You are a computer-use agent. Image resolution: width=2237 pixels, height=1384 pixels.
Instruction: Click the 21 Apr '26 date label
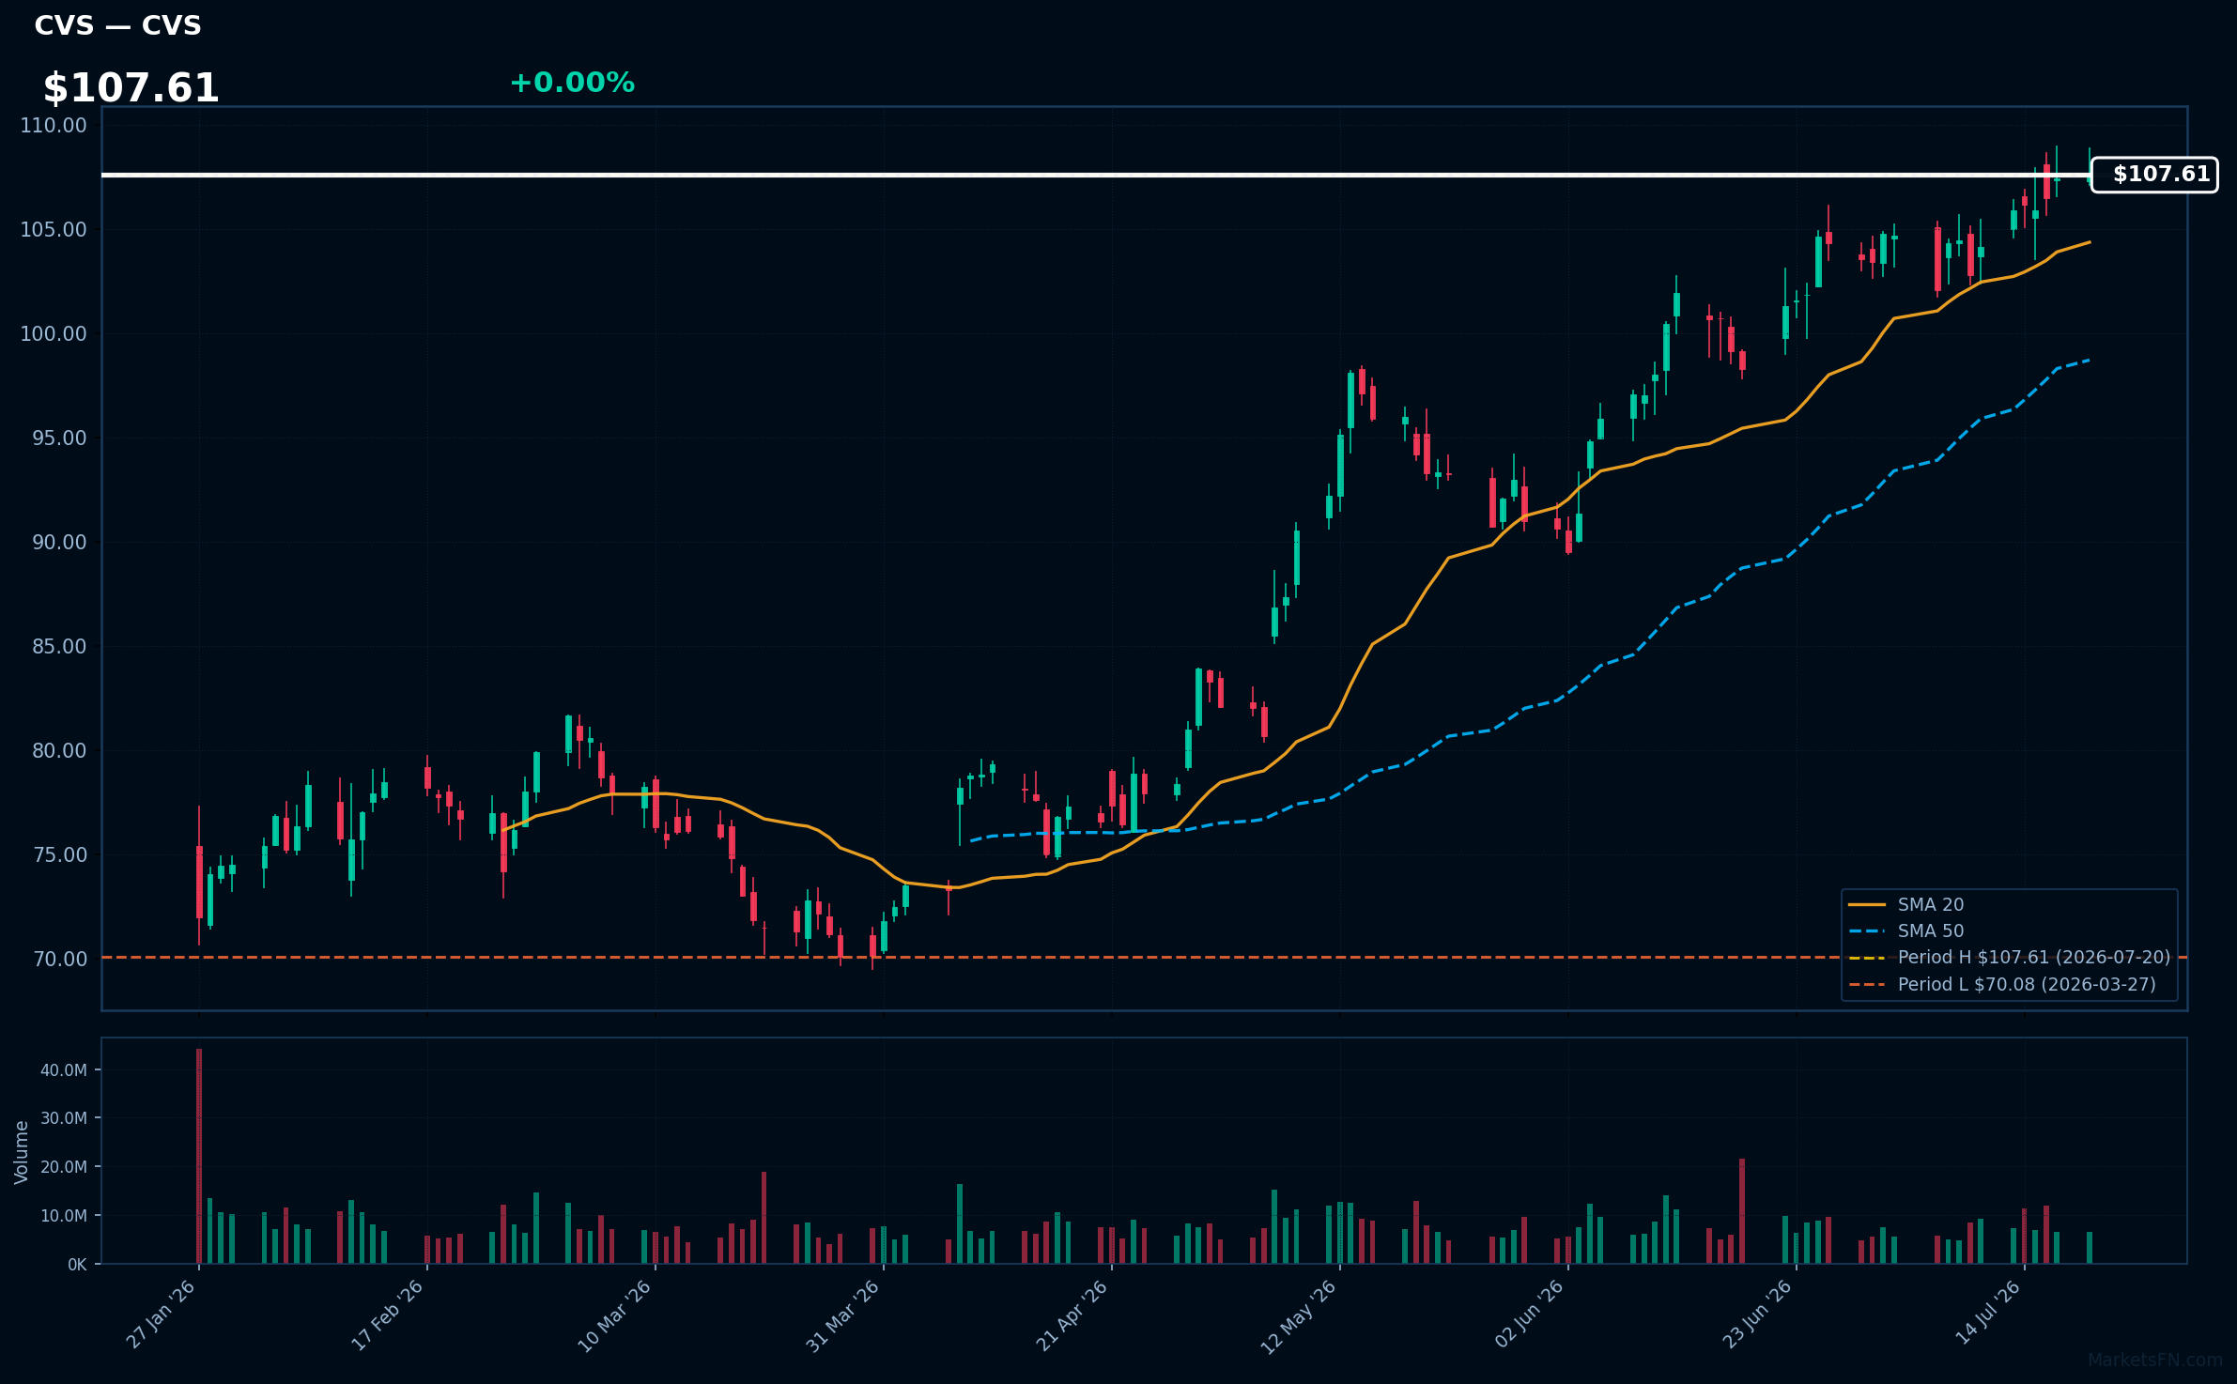[1072, 1315]
